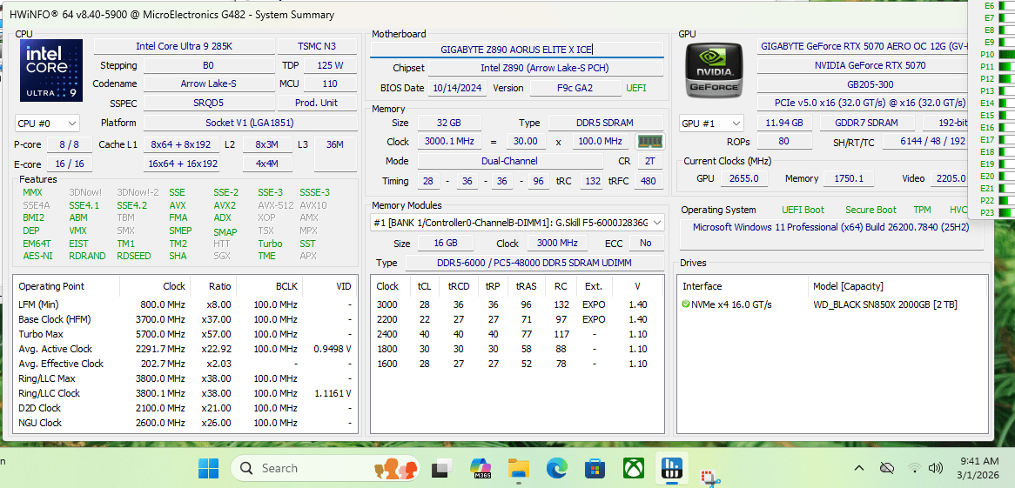Image resolution: width=1015 pixels, height=488 pixels.
Task: Open the Wi-Fi network tray icon
Action: pyautogui.click(x=914, y=468)
